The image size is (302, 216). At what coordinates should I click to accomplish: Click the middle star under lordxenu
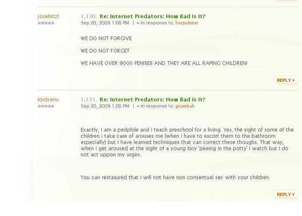click(46, 106)
